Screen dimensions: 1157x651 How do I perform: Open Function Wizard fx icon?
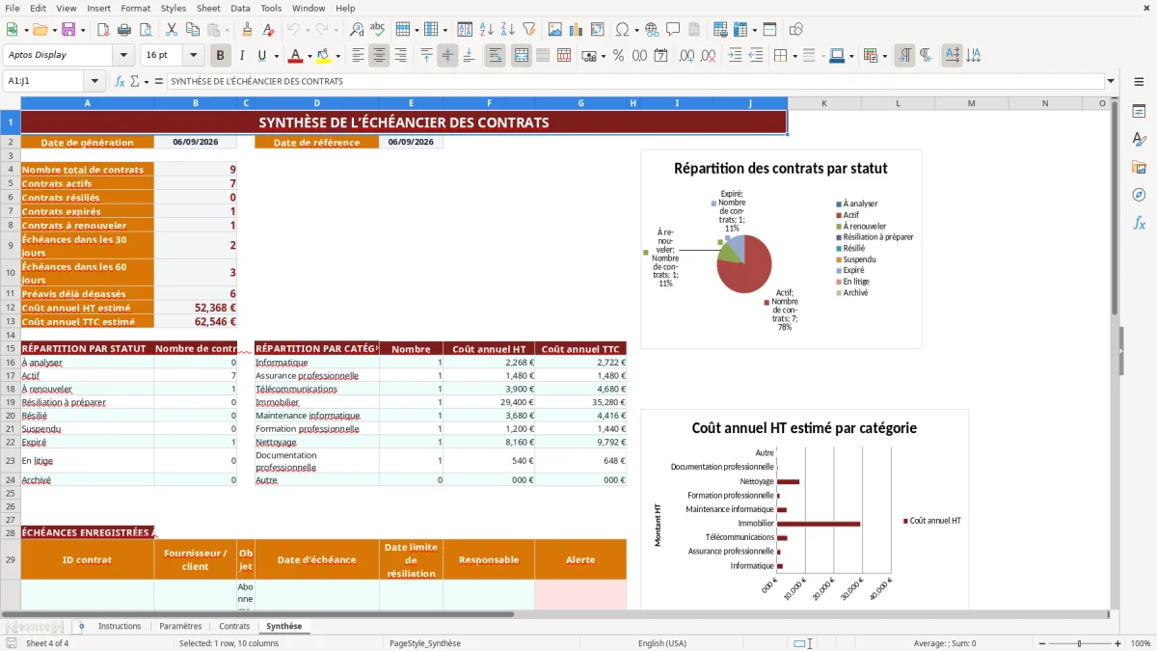point(120,82)
